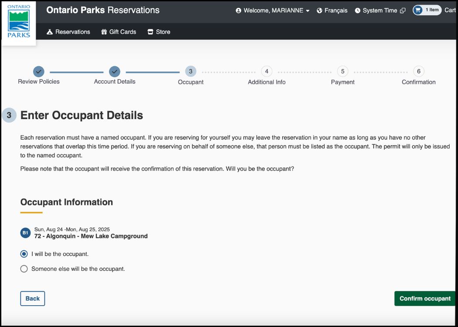458x327 pixels.
Task: Click the Ontario Parks logo
Action: pos(19,23)
